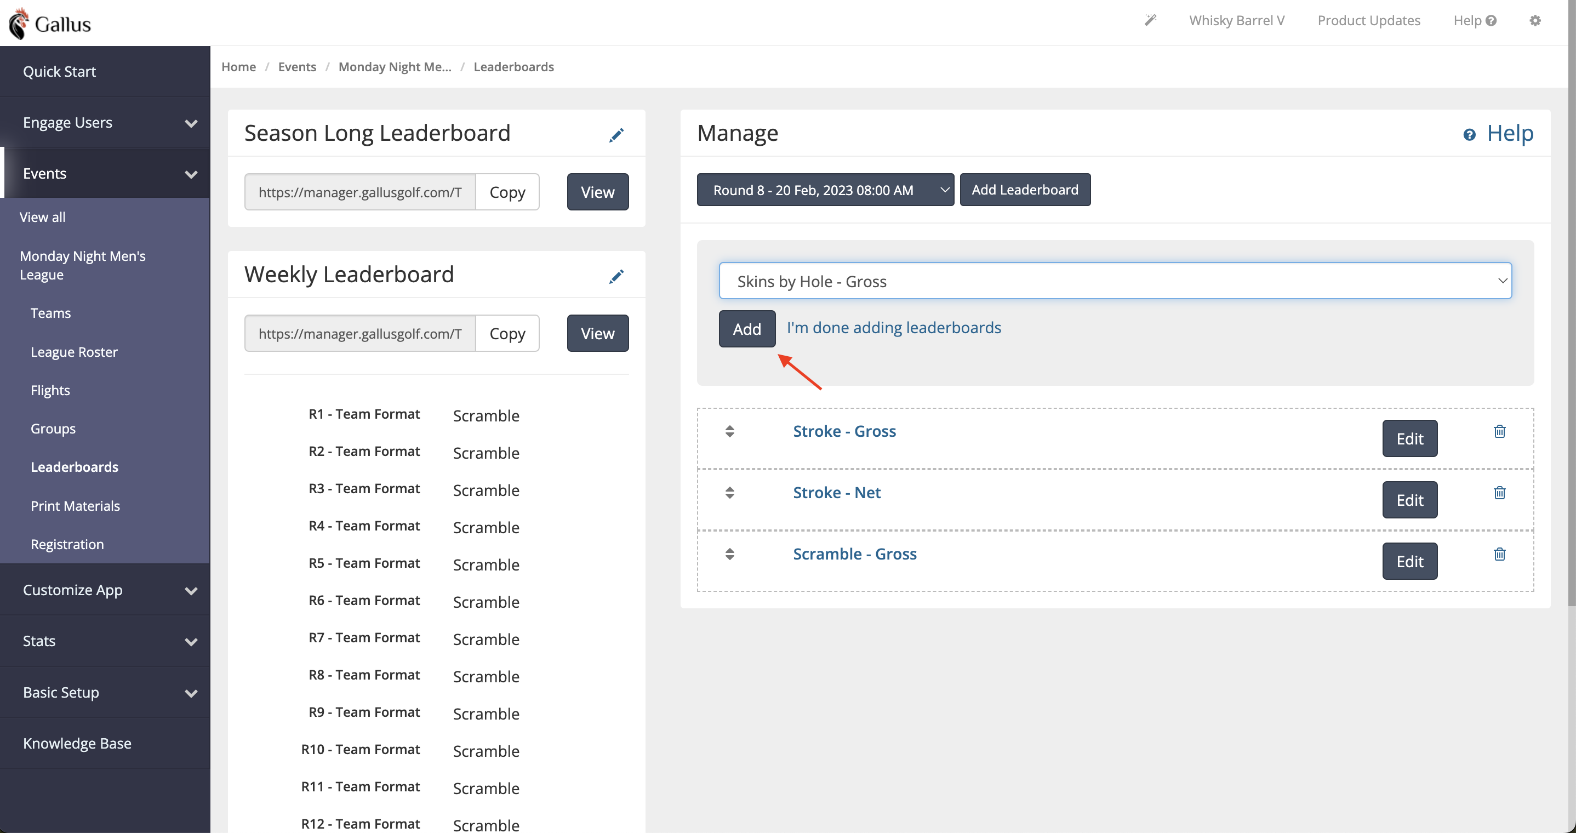Open Quick Start in sidebar
This screenshot has height=833, width=1576.
pyautogui.click(x=59, y=72)
